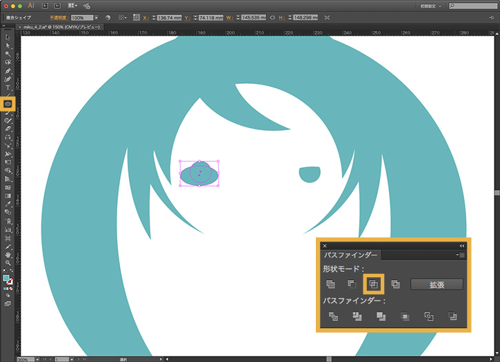Close the miku_4_2.ai document tab

click(x=20, y=28)
